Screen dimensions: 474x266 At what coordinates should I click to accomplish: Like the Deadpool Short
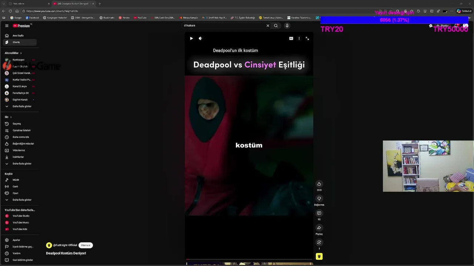(319, 184)
